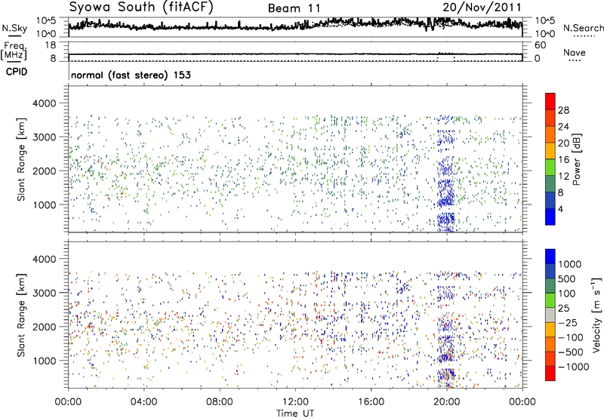Select the Velocity segment between -100 and -500

tap(550, 344)
